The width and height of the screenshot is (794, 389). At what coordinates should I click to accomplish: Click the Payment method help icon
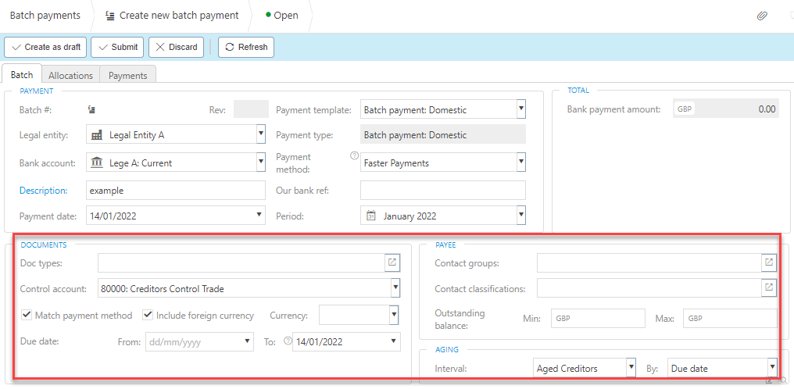tap(354, 155)
